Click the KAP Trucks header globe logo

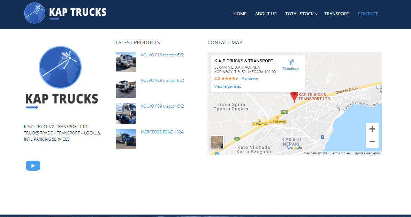(x=35, y=13)
